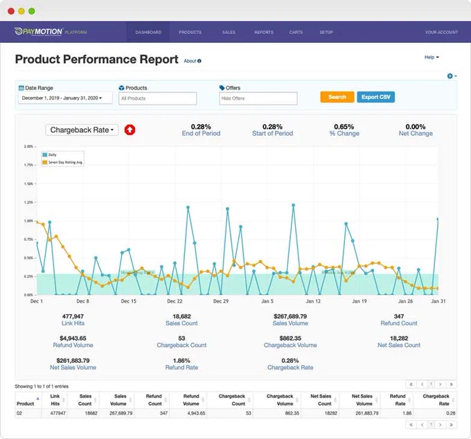Click the About link beside the title
Viewport: 471px width, 439px height.
pos(190,61)
